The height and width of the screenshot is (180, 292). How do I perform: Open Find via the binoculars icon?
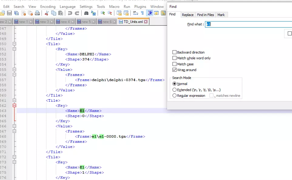[x=86, y=13]
